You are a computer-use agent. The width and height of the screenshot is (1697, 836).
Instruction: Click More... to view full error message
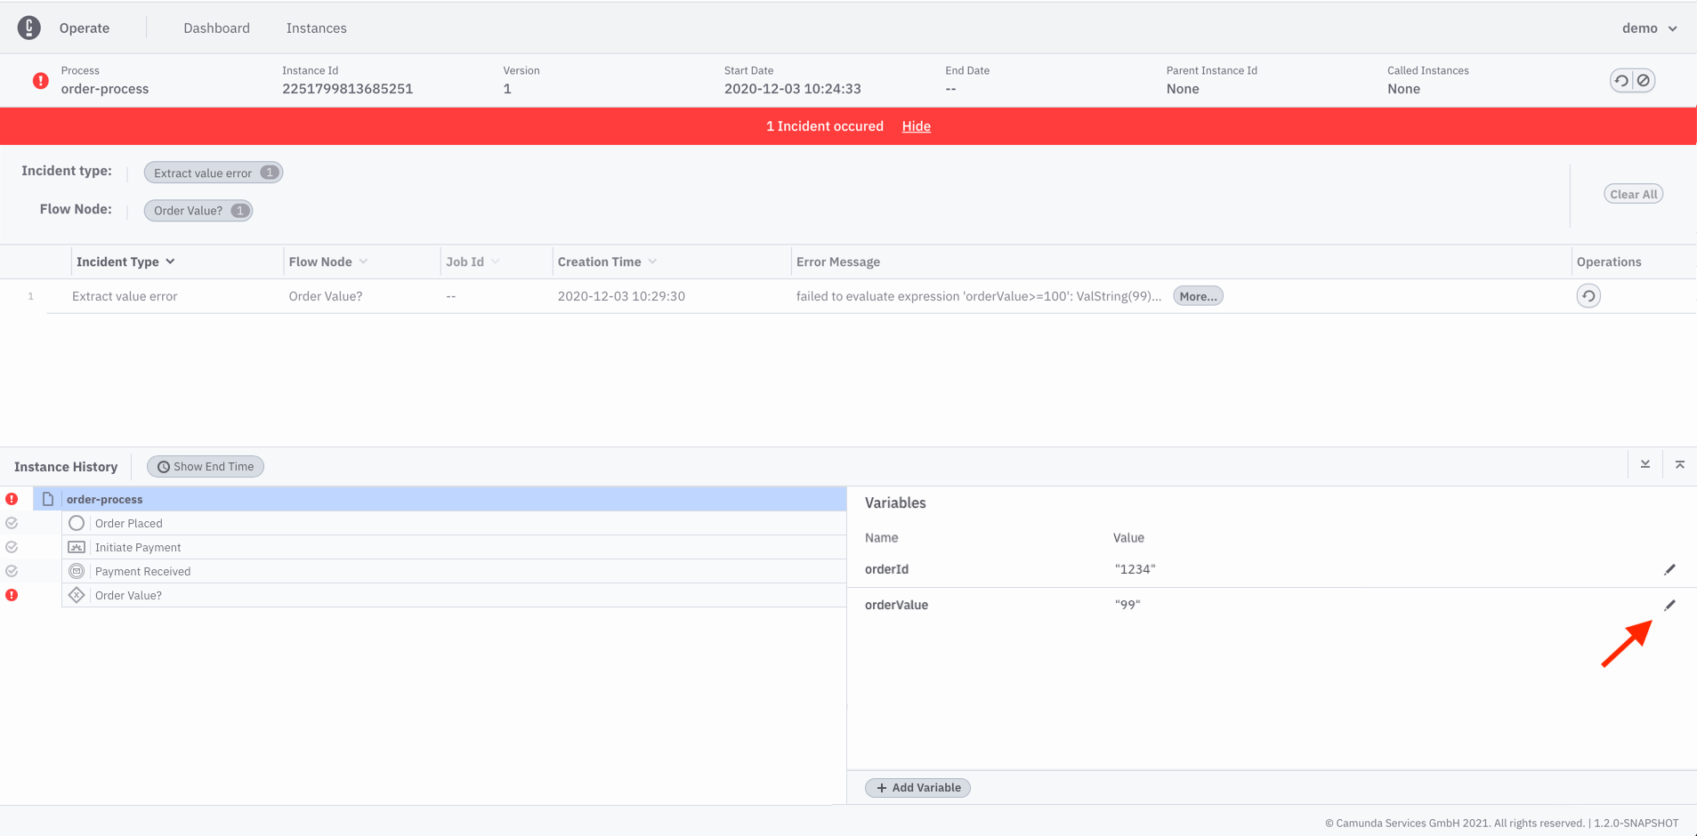[x=1197, y=296]
